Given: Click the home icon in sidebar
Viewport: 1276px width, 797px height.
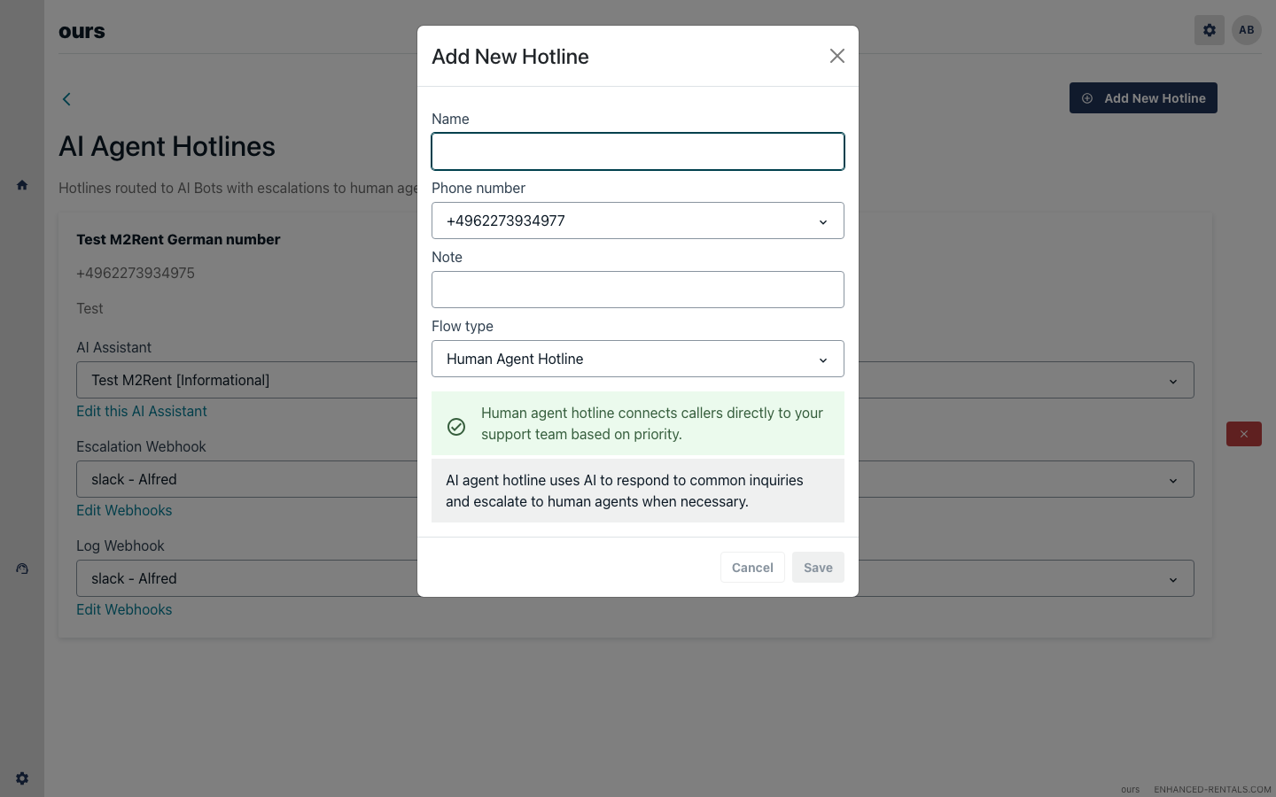Looking at the screenshot, I should point(22,185).
